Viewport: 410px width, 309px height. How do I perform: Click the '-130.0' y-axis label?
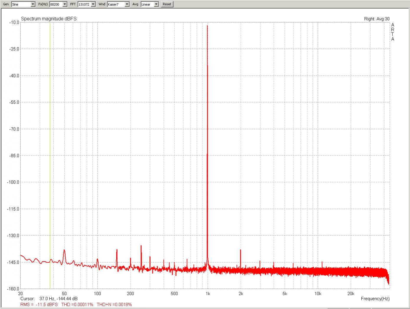pos(13,236)
